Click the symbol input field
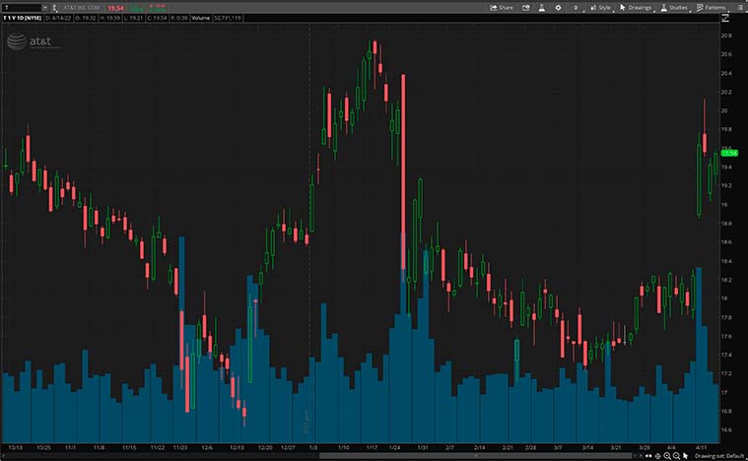This screenshot has height=461, width=748. 22,8
